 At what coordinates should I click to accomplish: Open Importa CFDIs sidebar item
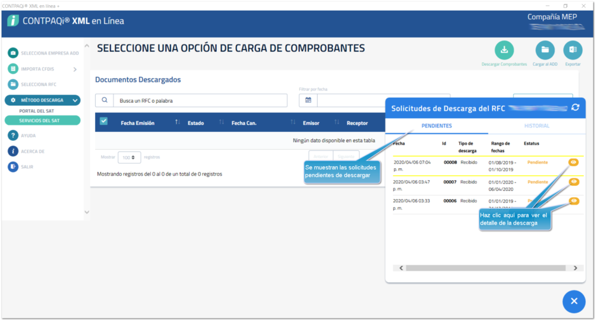(x=37, y=69)
